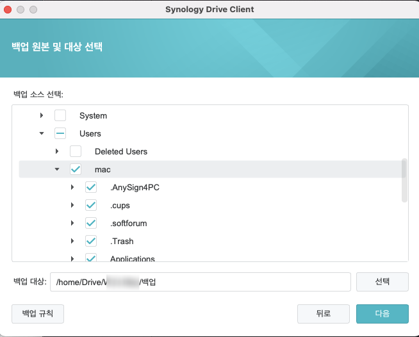Check the Deleted Users checkbox
The image size is (419, 337).
76,151
